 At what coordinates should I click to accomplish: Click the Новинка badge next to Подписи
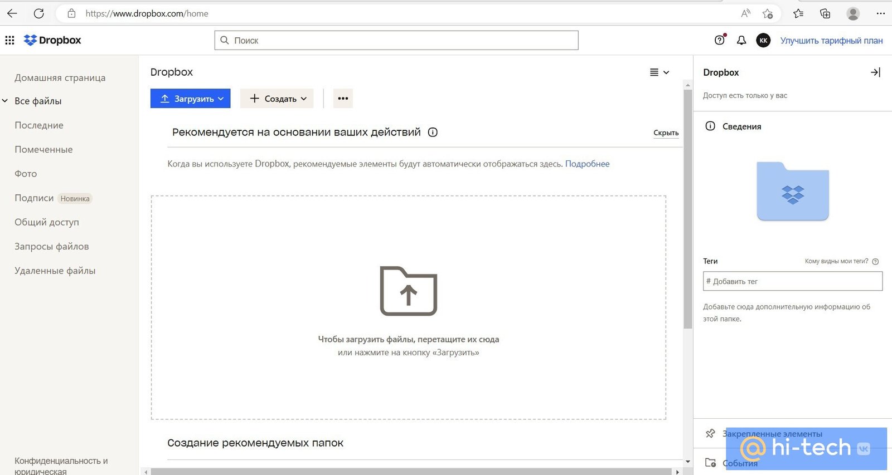tap(75, 199)
